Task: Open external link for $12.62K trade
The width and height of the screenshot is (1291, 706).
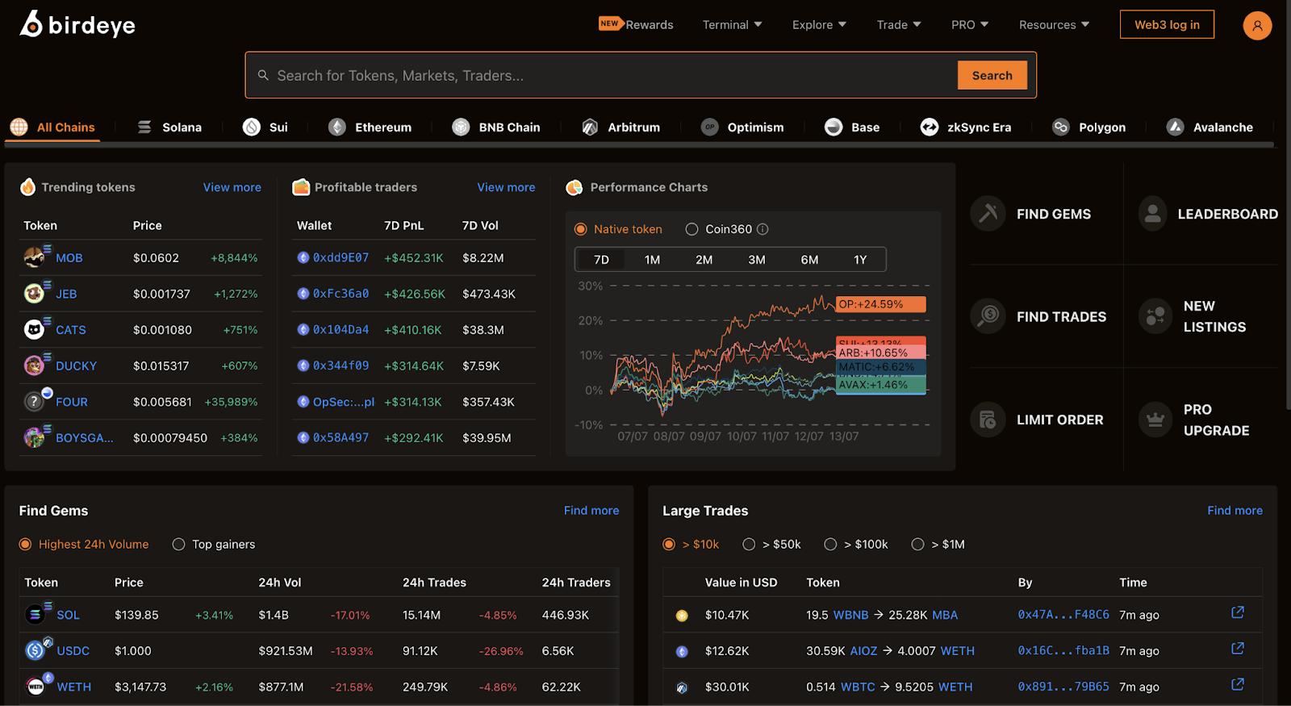Action: (x=1238, y=648)
